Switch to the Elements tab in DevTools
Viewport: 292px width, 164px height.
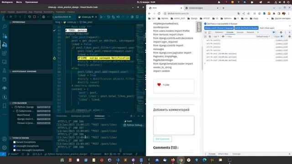[219, 32]
